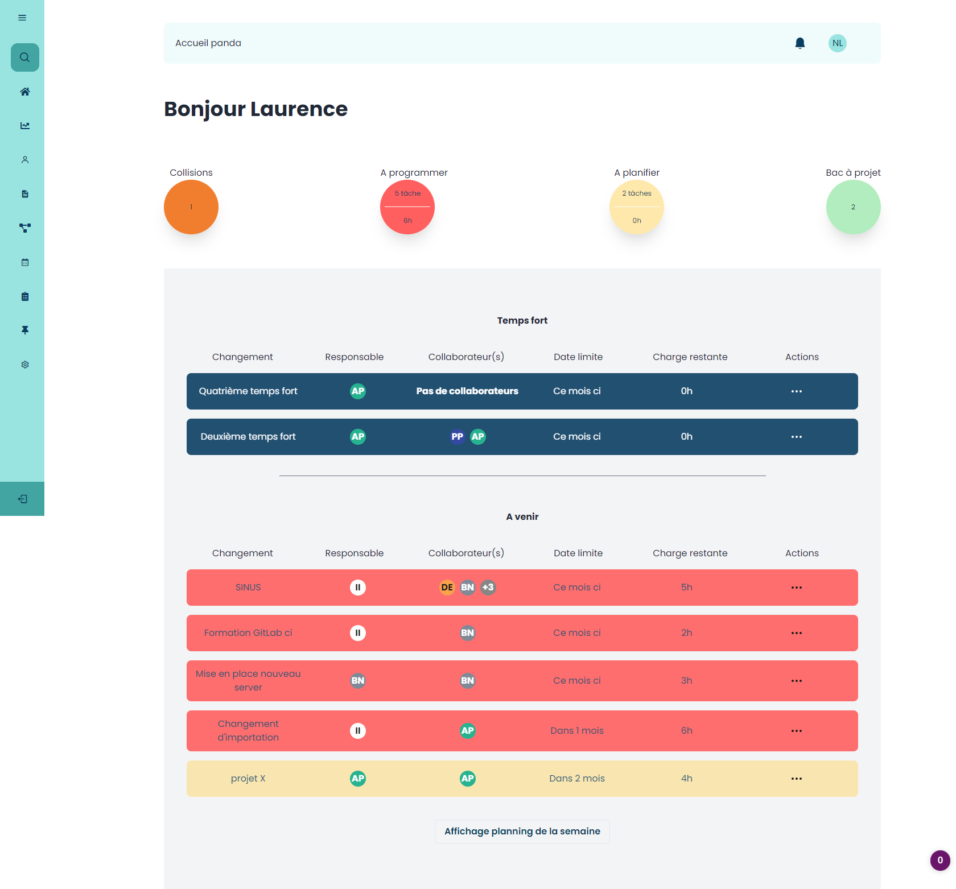Viewport: 956px width, 889px height.
Task: Open the hamburger menu in the sidebar
Action: 22,18
